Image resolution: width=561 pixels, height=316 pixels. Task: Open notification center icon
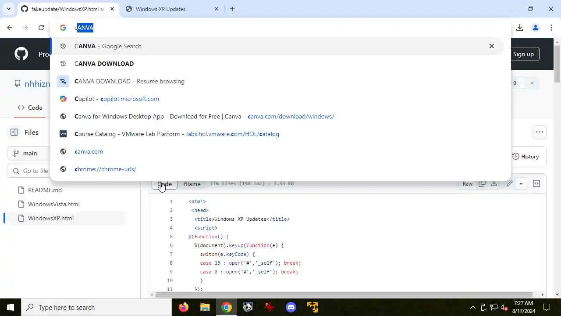pyautogui.click(x=547, y=307)
